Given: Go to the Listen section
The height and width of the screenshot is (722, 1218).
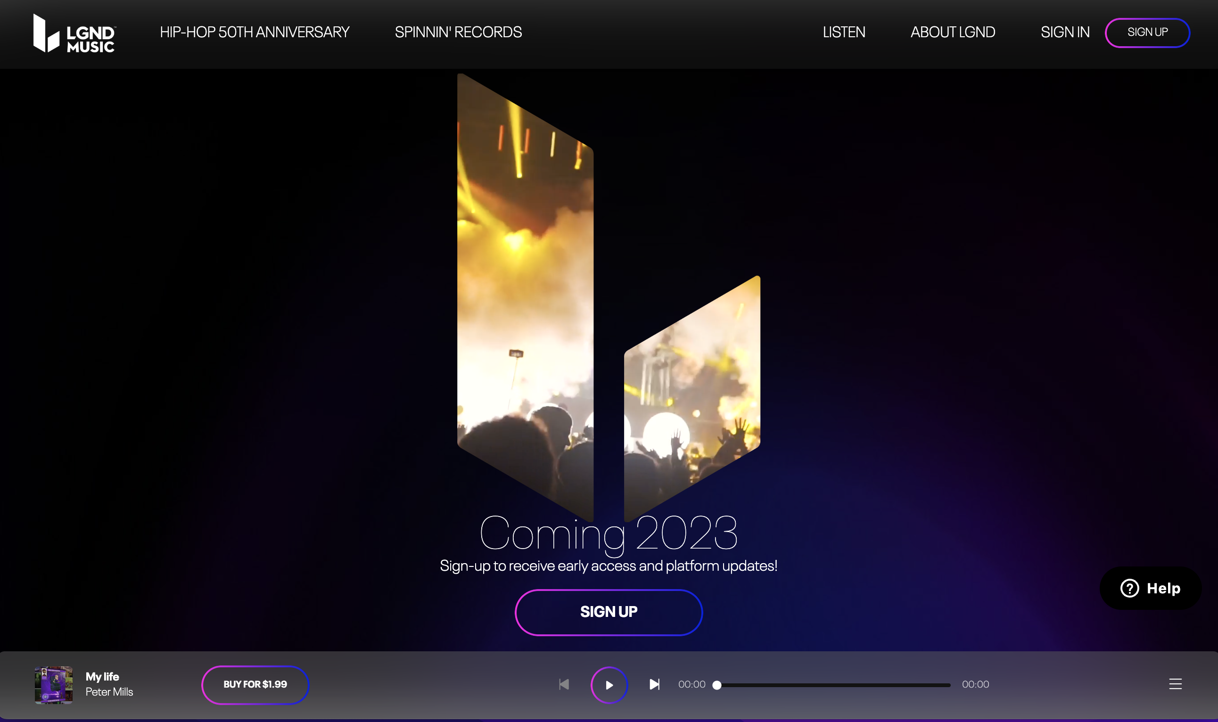Looking at the screenshot, I should (844, 32).
